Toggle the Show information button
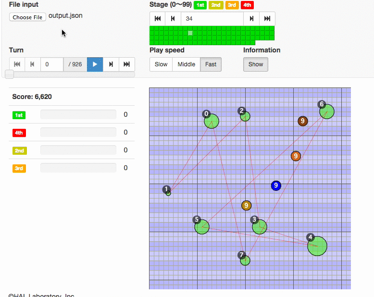Viewport: 374px width, 297px height. click(256, 64)
